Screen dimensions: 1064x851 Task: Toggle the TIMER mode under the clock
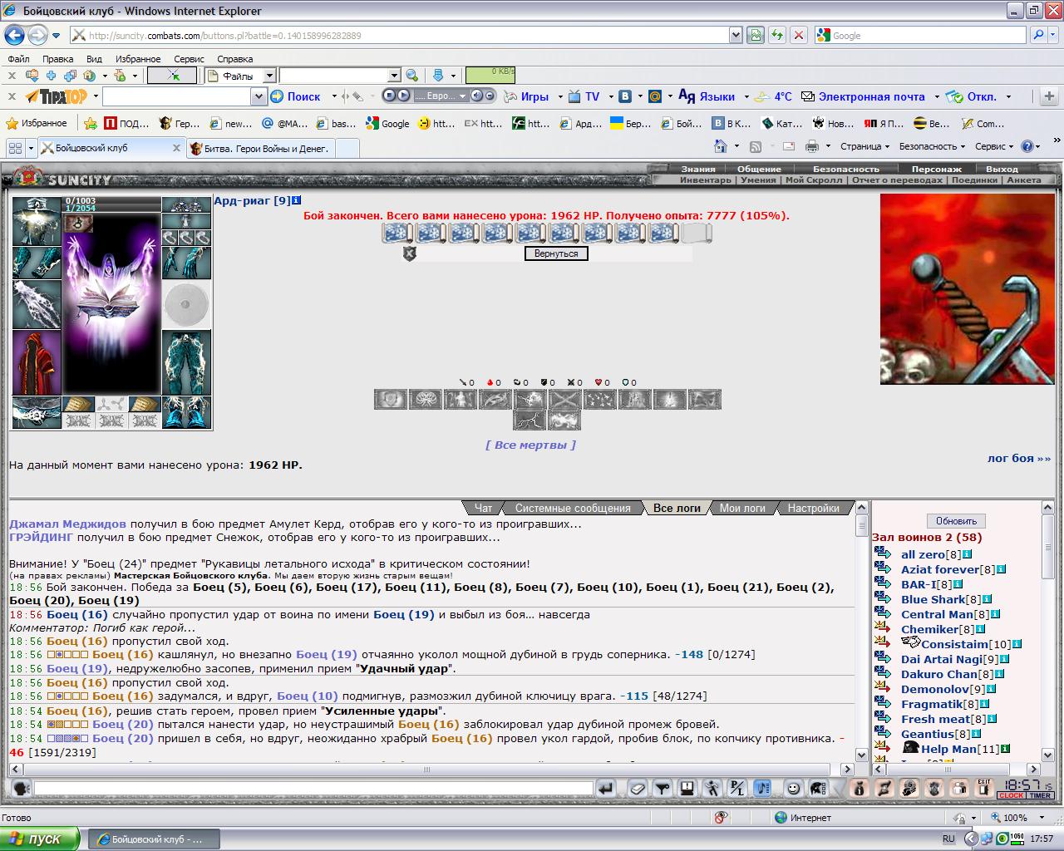1040,795
